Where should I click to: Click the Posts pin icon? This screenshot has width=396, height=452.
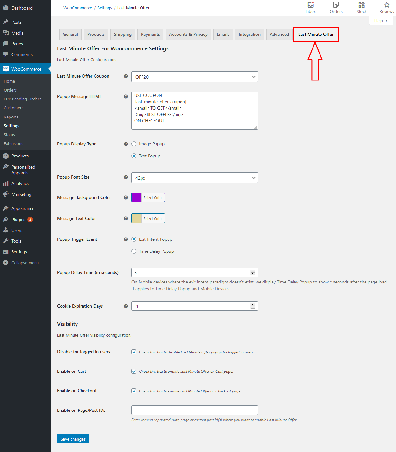(6, 22)
